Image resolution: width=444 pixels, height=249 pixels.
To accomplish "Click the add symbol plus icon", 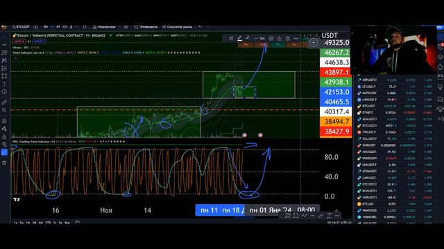I will tap(35, 27).
